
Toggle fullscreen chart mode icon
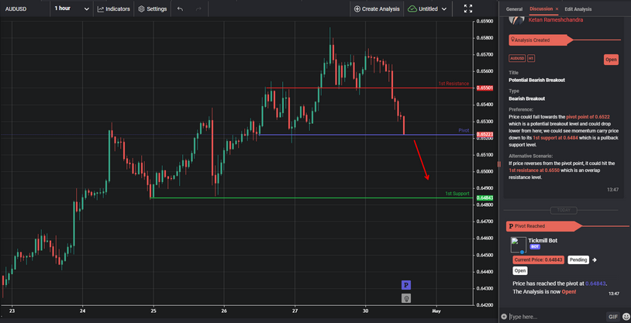click(x=468, y=9)
